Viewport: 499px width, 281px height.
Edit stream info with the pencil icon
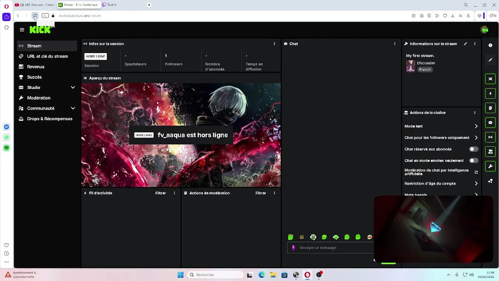pyautogui.click(x=465, y=44)
